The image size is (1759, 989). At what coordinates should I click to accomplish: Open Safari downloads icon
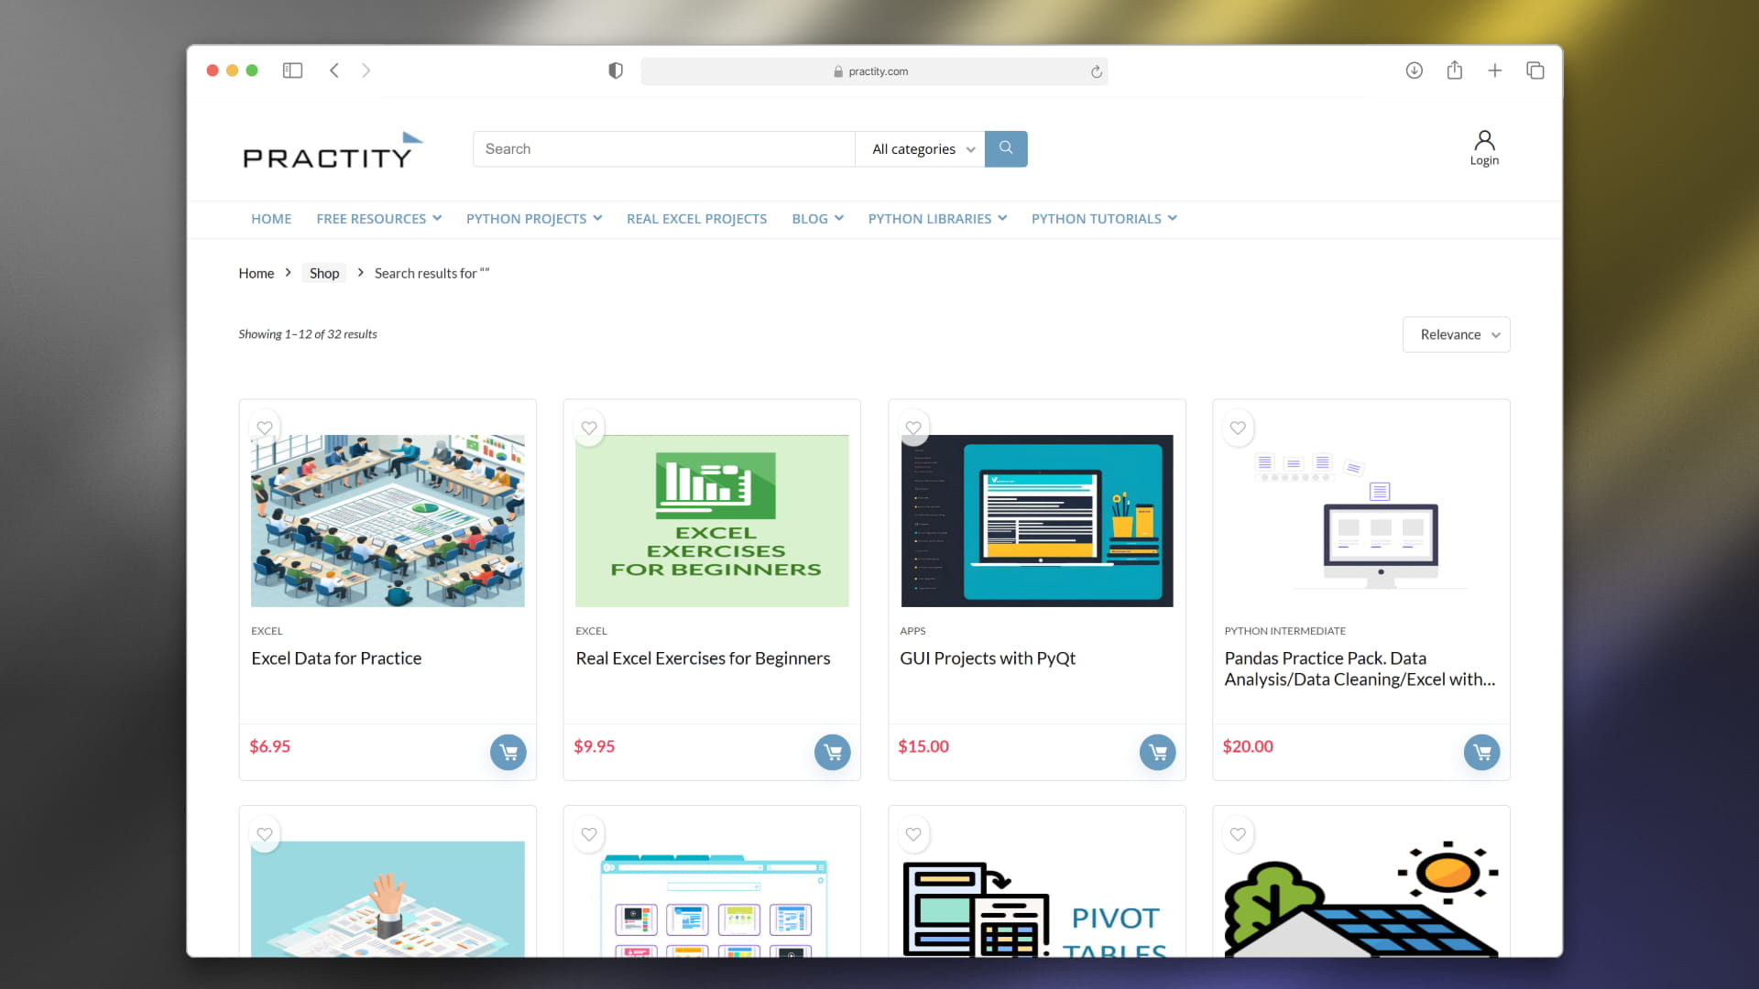tap(1415, 71)
